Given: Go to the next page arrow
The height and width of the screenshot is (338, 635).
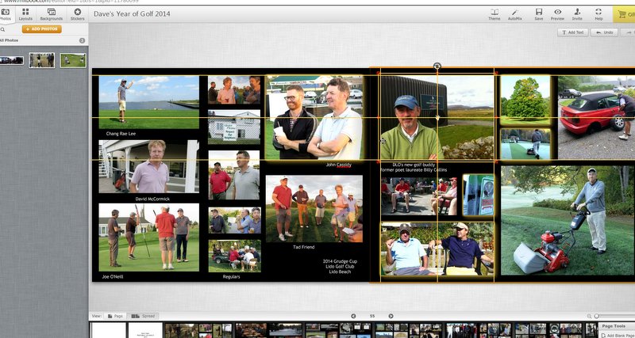Looking at the screenshot, I should pyautogui.click(x=391, y=316).
